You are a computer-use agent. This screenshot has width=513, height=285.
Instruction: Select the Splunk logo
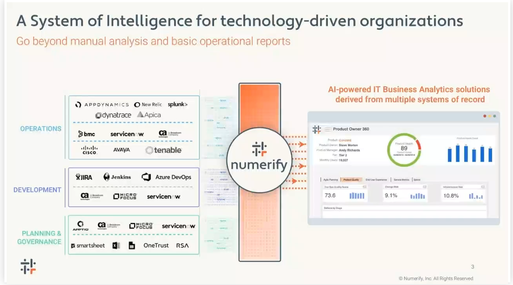[178, 104]
